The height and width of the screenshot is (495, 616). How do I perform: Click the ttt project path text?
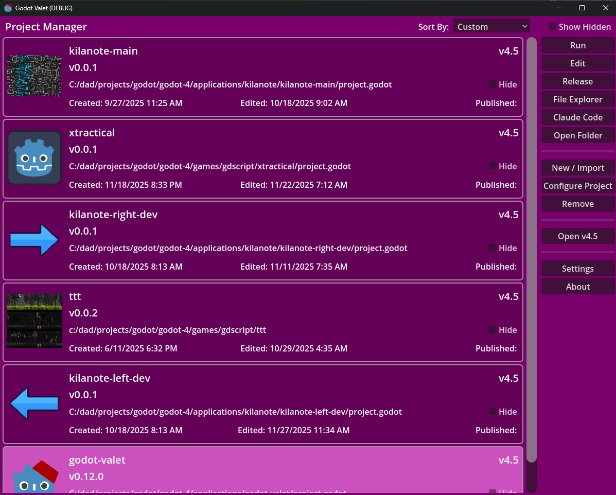click(167, 330)
